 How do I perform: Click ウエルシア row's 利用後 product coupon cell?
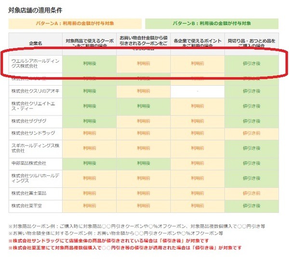(x=90, y=64)
